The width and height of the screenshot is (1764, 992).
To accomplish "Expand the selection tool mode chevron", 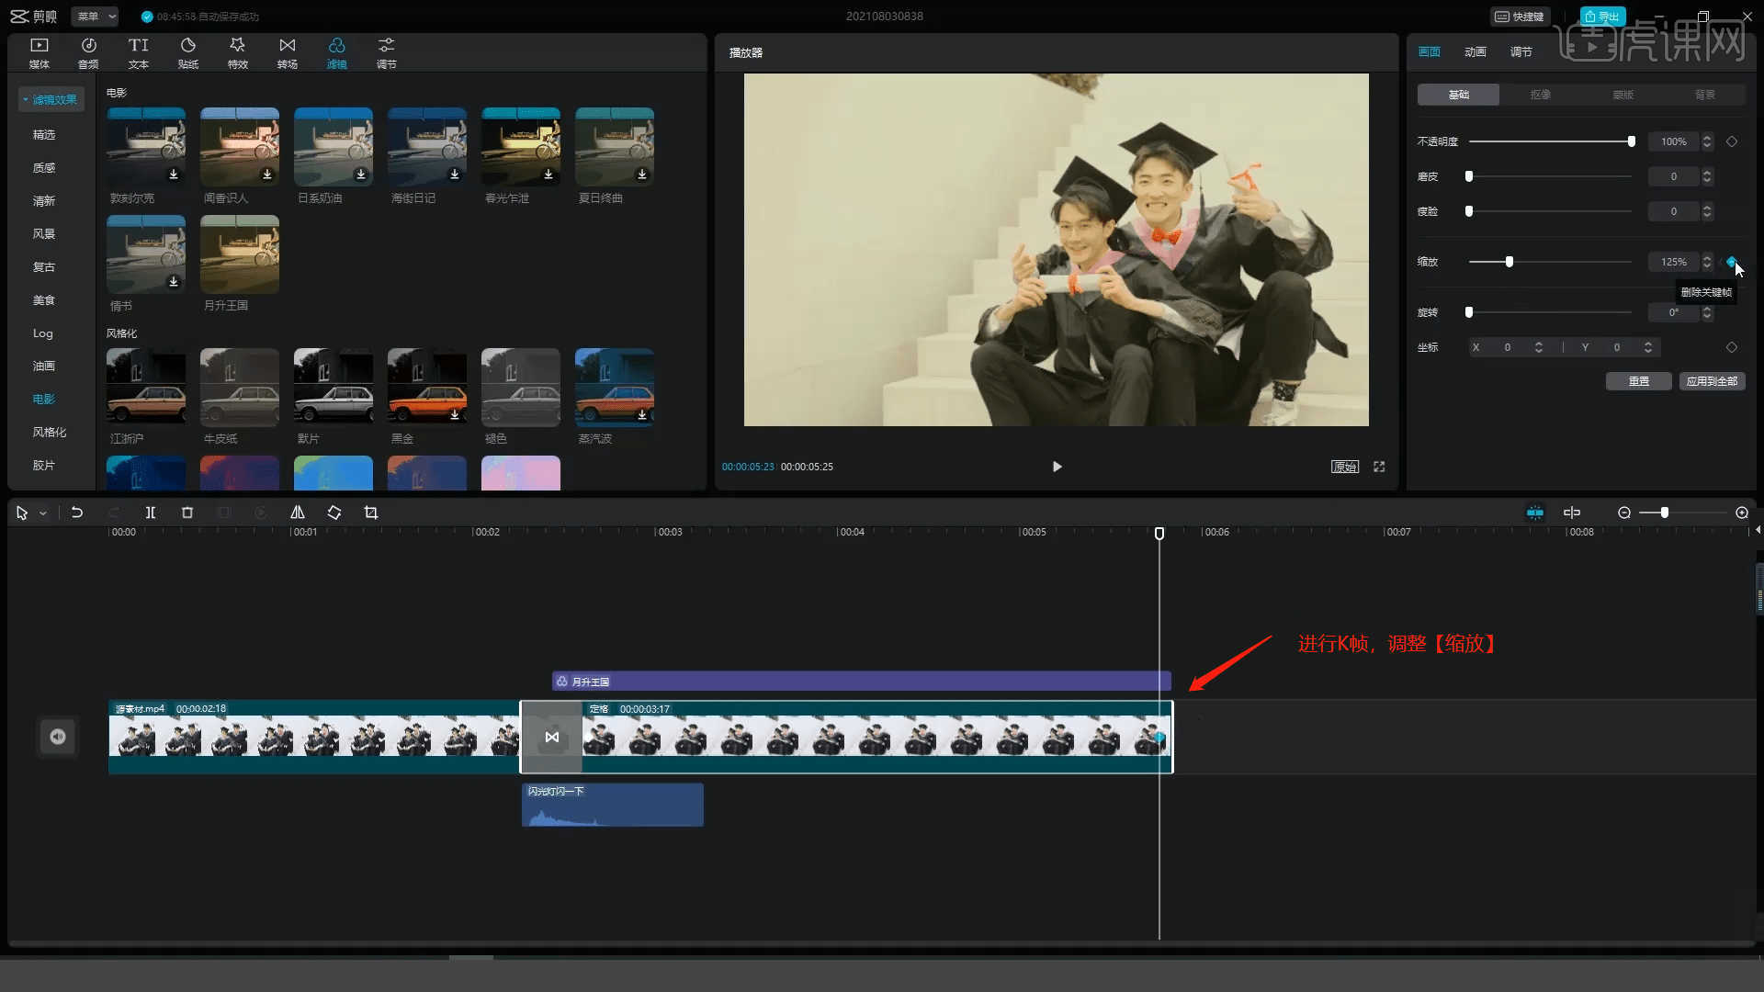I will tap(43, 513).
